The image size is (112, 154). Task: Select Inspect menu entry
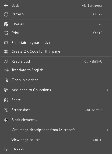tap(56, 149)
